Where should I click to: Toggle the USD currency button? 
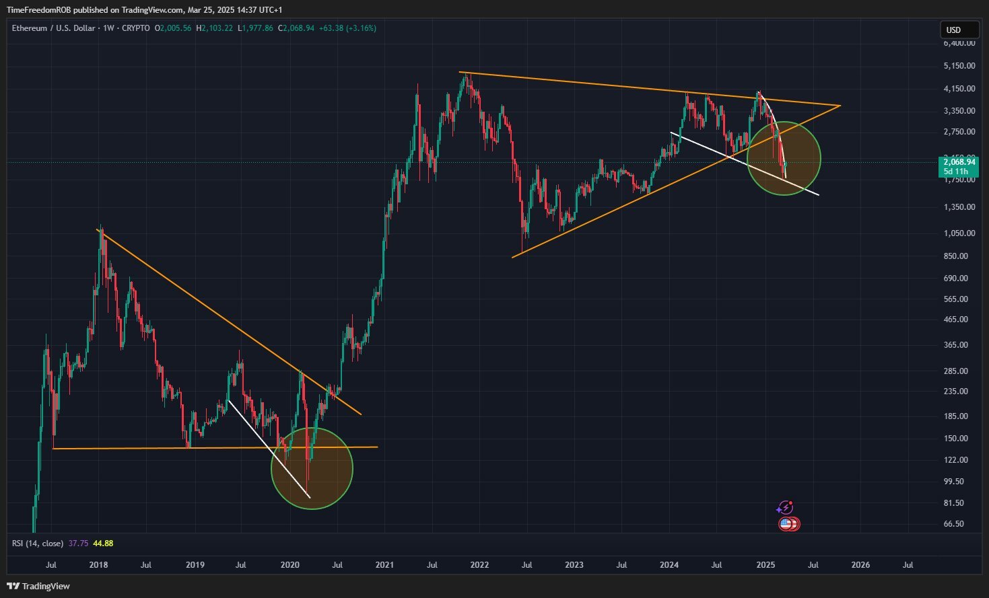[959, 29]
